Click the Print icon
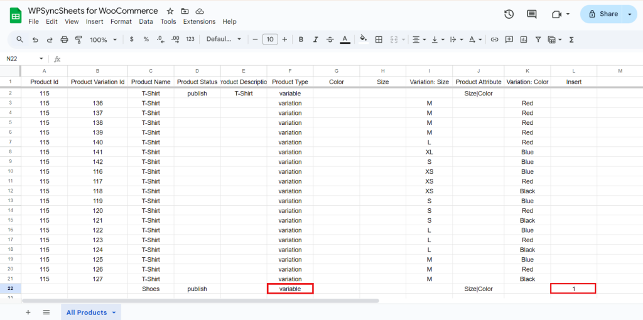 click(64, 40)
